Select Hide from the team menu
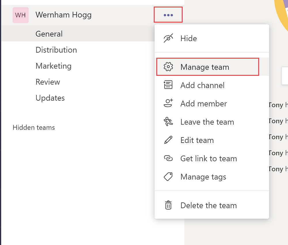Viewport: 288px width, 245px height. coord(212,38)
